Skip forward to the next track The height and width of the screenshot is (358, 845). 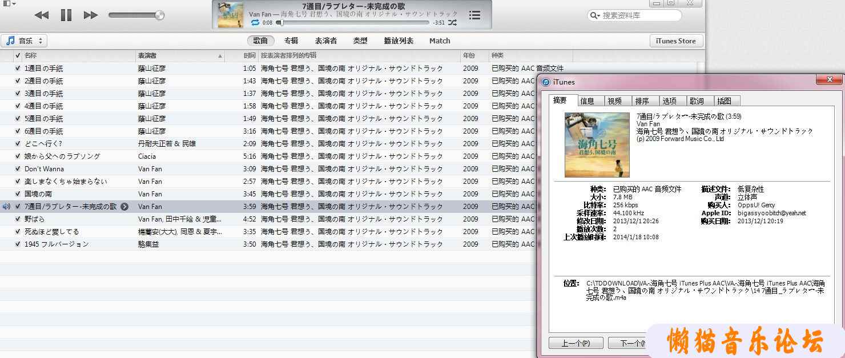[x=91, y=15]
